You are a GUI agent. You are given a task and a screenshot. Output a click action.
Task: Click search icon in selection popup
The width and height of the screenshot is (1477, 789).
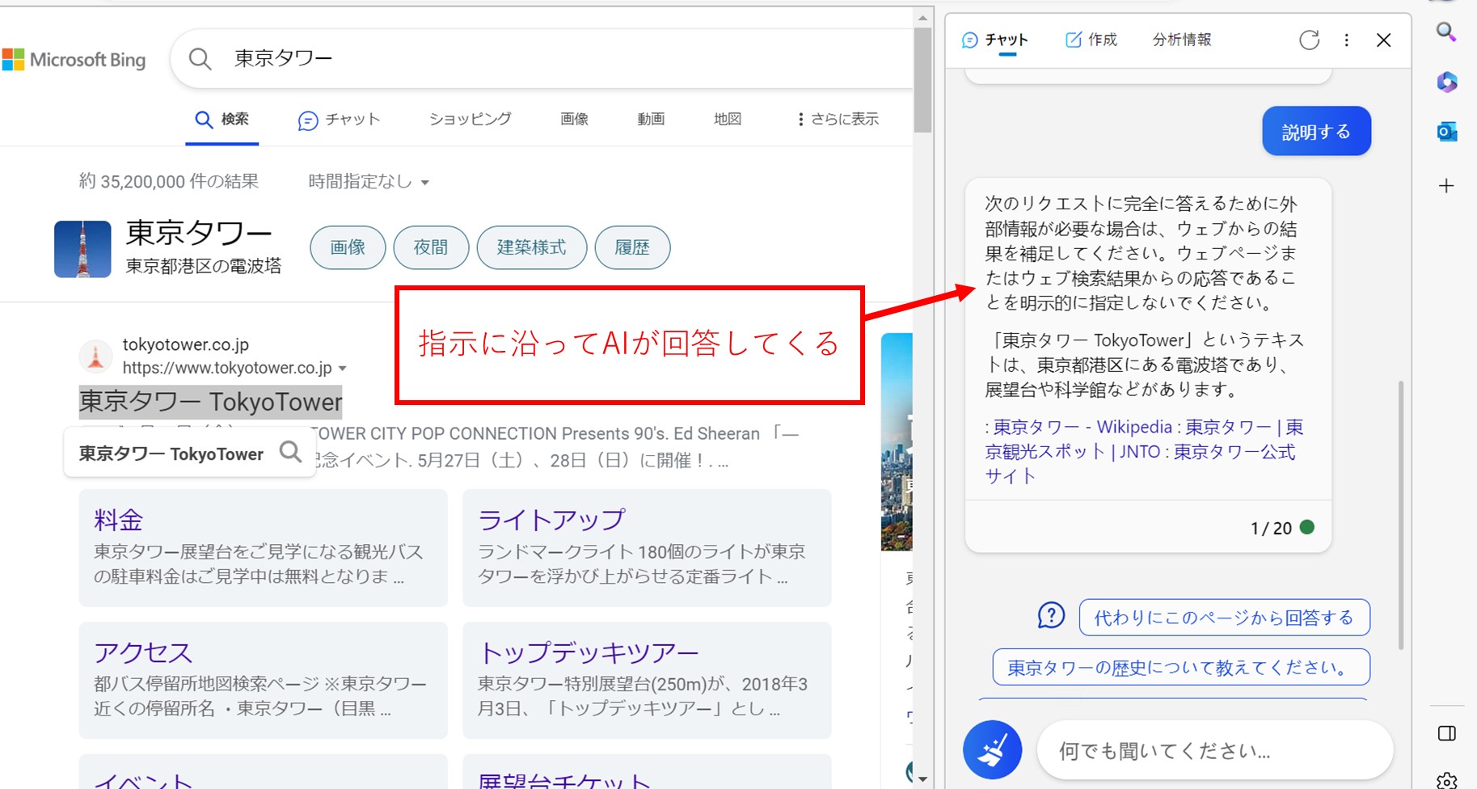290,453
